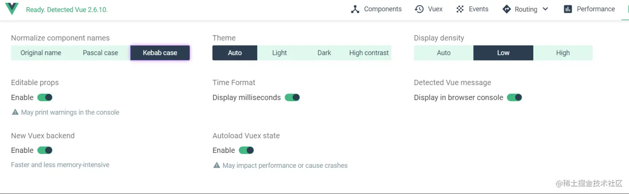Click warning icon beside console warnings note
Image resolution: width=629 pixels, height=194 pixels.
point(15,112)
